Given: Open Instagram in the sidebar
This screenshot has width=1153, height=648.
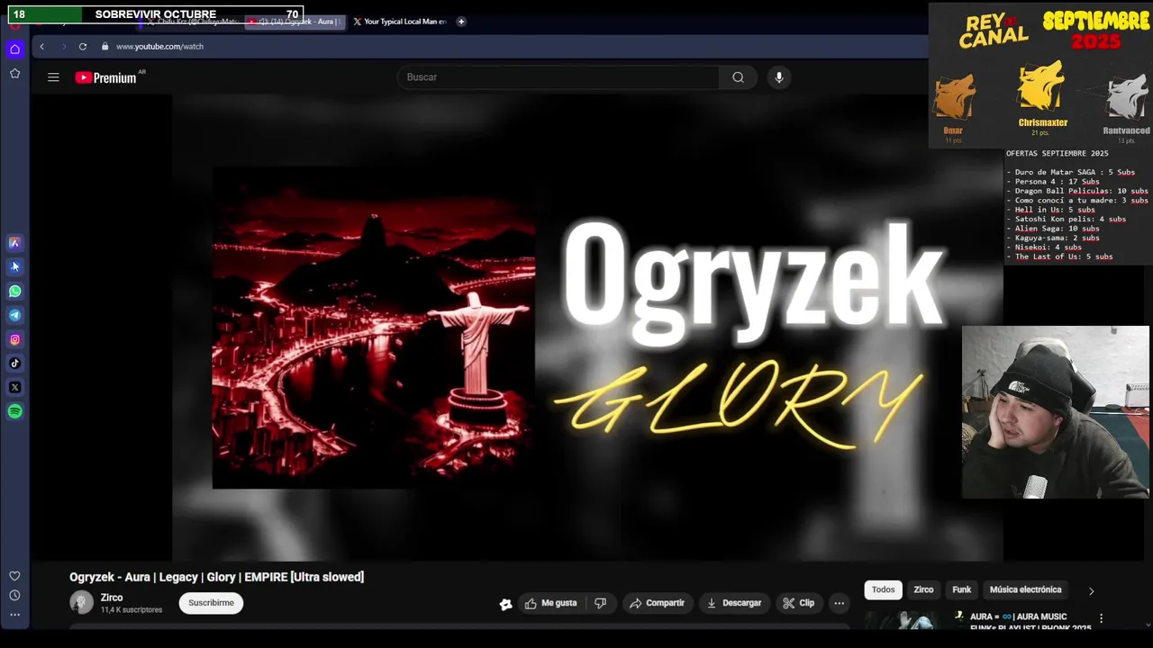Looking at the screenshot, I should [14, 340].
